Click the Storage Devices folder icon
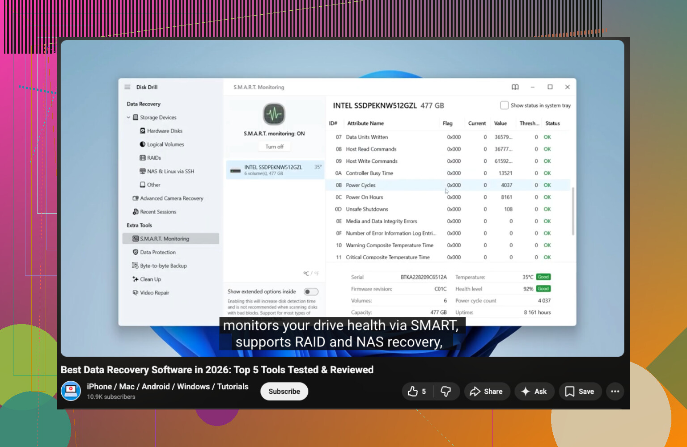Screen dimensions: 687x447 (136, 117)
